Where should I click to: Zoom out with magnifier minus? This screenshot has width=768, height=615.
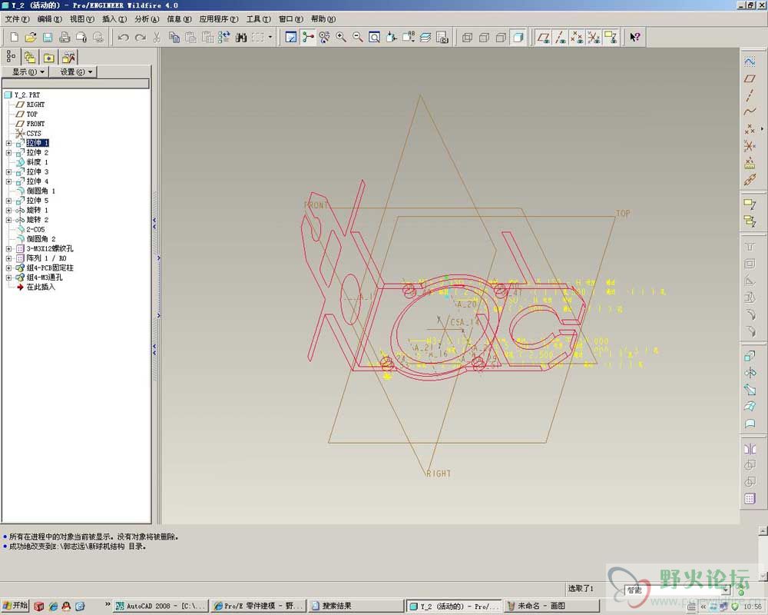[358, 37]
